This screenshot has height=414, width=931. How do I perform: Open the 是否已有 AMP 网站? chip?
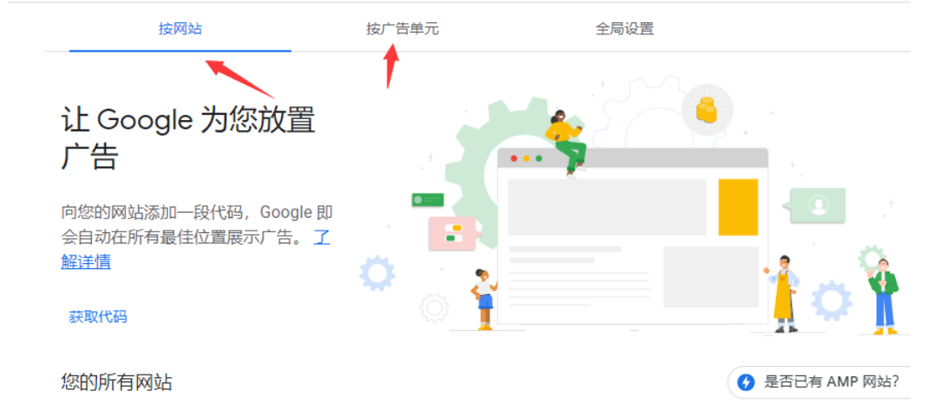point(820,381)
